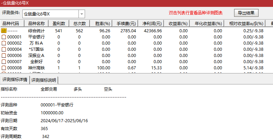
Task: Click the 初始资金 label
Action: click(x=9, y=113)
